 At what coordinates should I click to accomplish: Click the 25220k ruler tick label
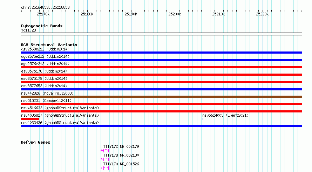(x=262, y=14)
